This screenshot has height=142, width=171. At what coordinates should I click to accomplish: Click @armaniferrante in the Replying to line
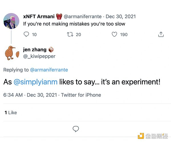click(x=49, y=70)
